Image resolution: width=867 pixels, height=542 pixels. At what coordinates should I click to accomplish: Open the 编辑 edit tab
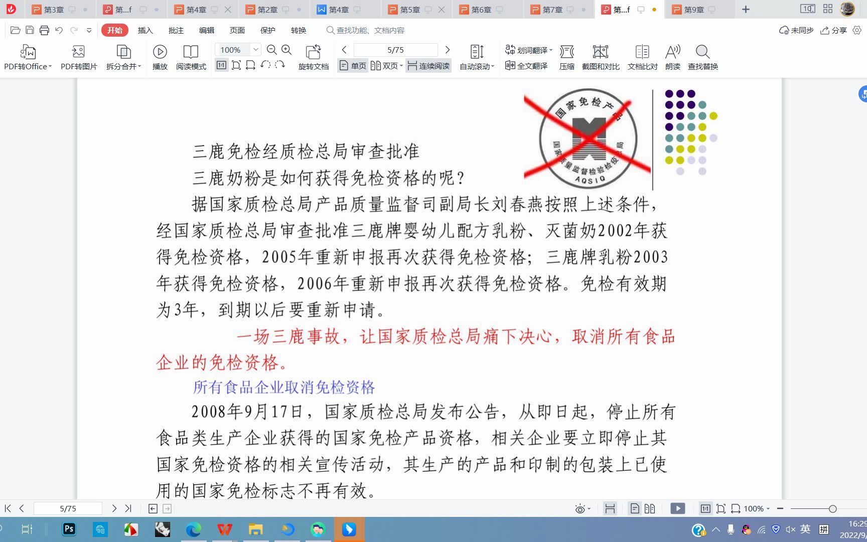[206, 30]
